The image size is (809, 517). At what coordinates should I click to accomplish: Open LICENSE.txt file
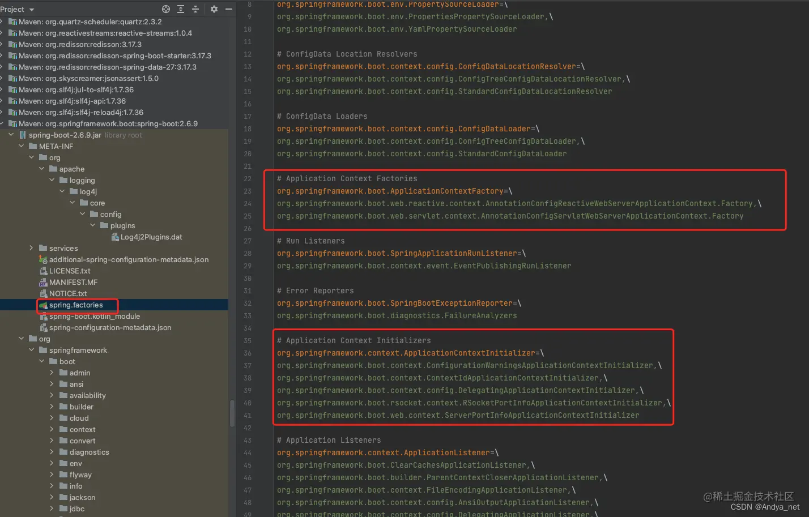tap(70, 271)
